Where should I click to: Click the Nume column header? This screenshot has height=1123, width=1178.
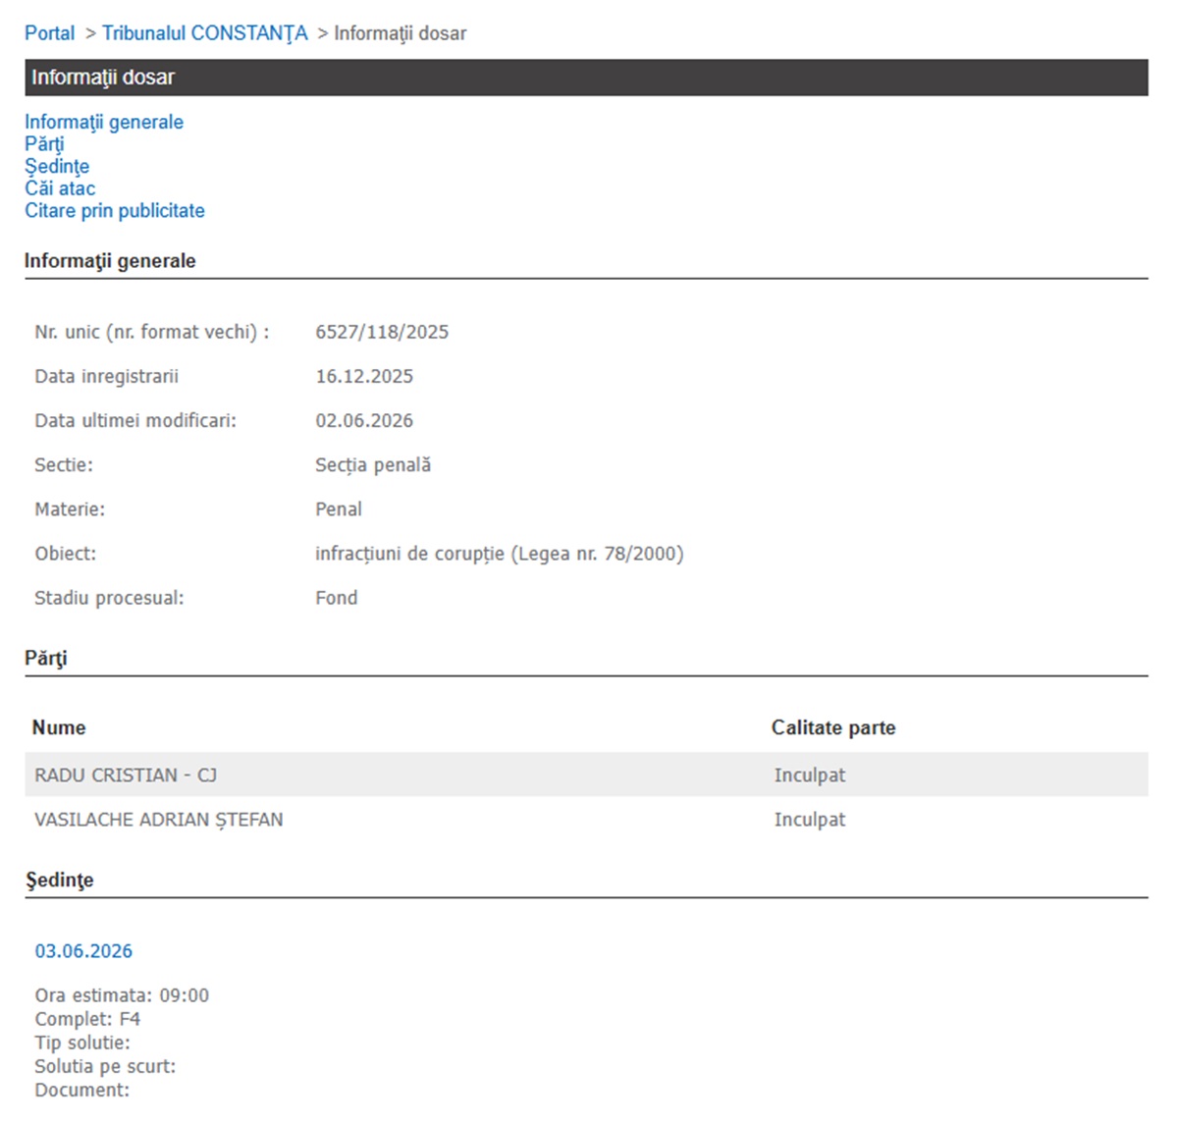(x=59, y=728)
